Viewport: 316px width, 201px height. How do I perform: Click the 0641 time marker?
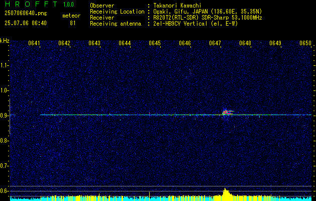click(x=34, y=43)
